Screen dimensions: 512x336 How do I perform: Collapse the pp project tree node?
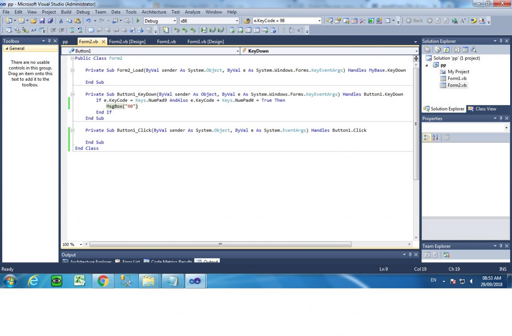[427, 65]
